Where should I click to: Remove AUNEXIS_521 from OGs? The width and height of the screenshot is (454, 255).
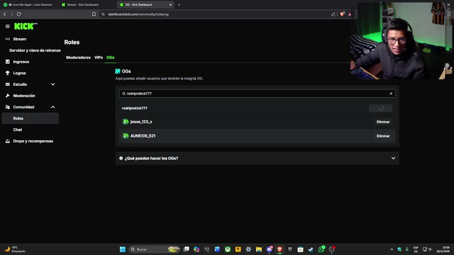click(x=383, y=136)
